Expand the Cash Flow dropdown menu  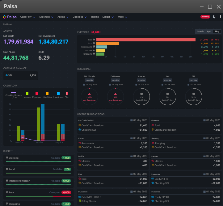click(x=28, y=17)
